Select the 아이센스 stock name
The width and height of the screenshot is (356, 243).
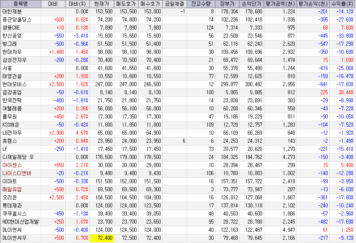tap(12, 165)
